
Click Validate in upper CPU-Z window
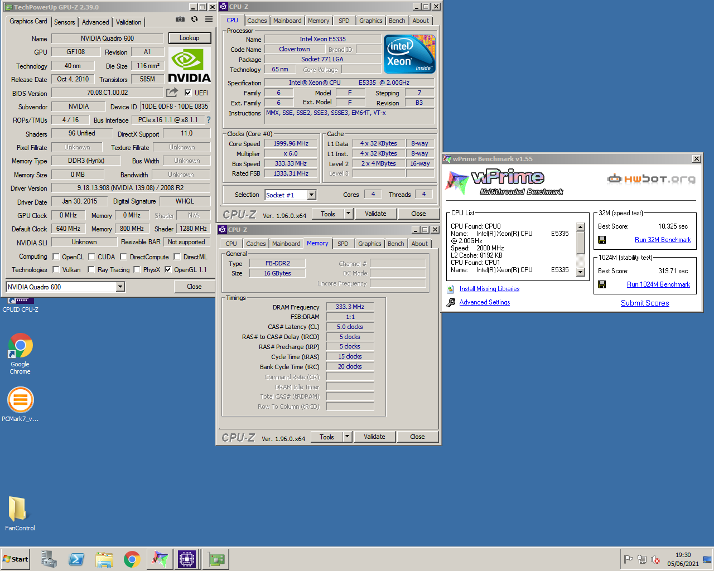click(x=375, y=214)
